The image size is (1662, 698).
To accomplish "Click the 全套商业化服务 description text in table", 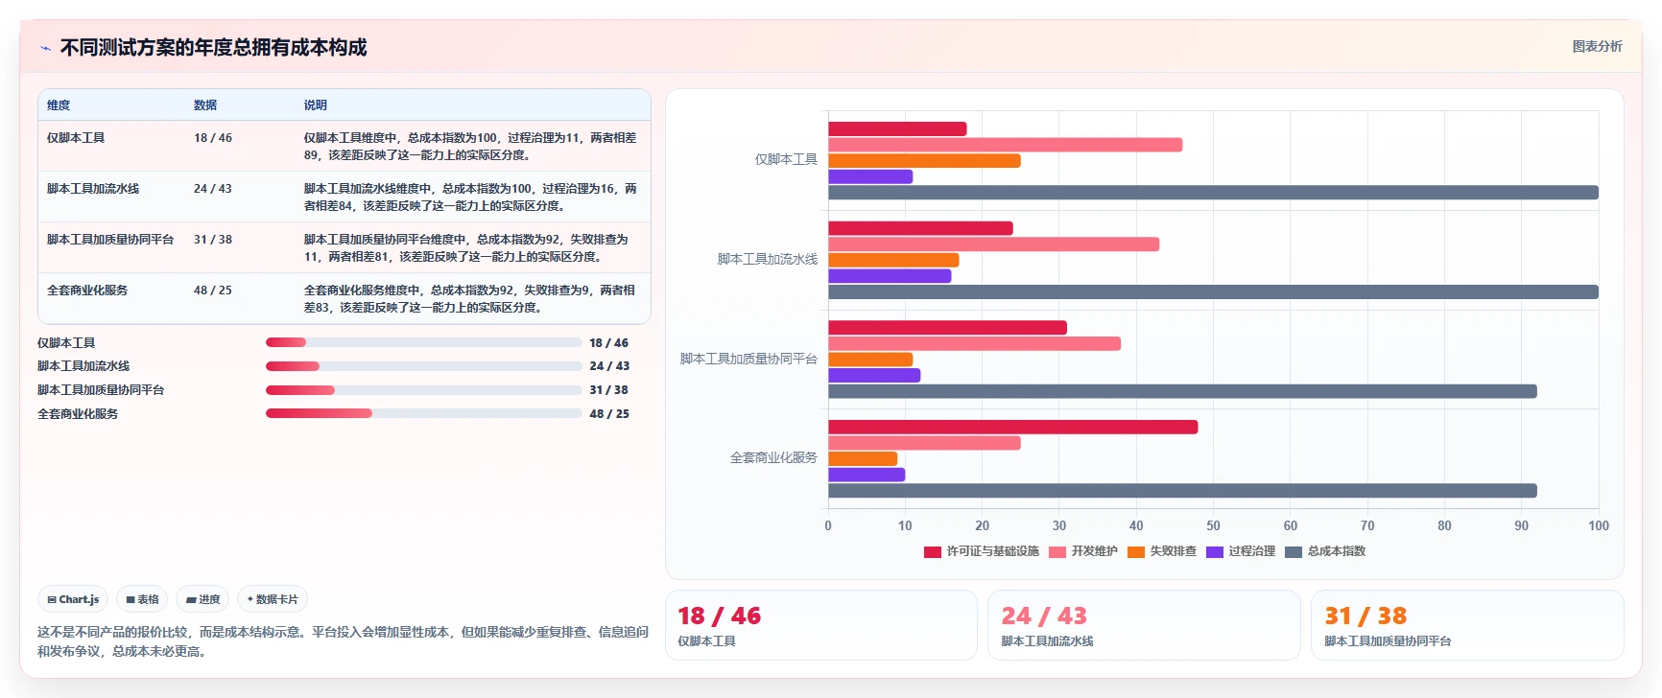I will point(470,299).
